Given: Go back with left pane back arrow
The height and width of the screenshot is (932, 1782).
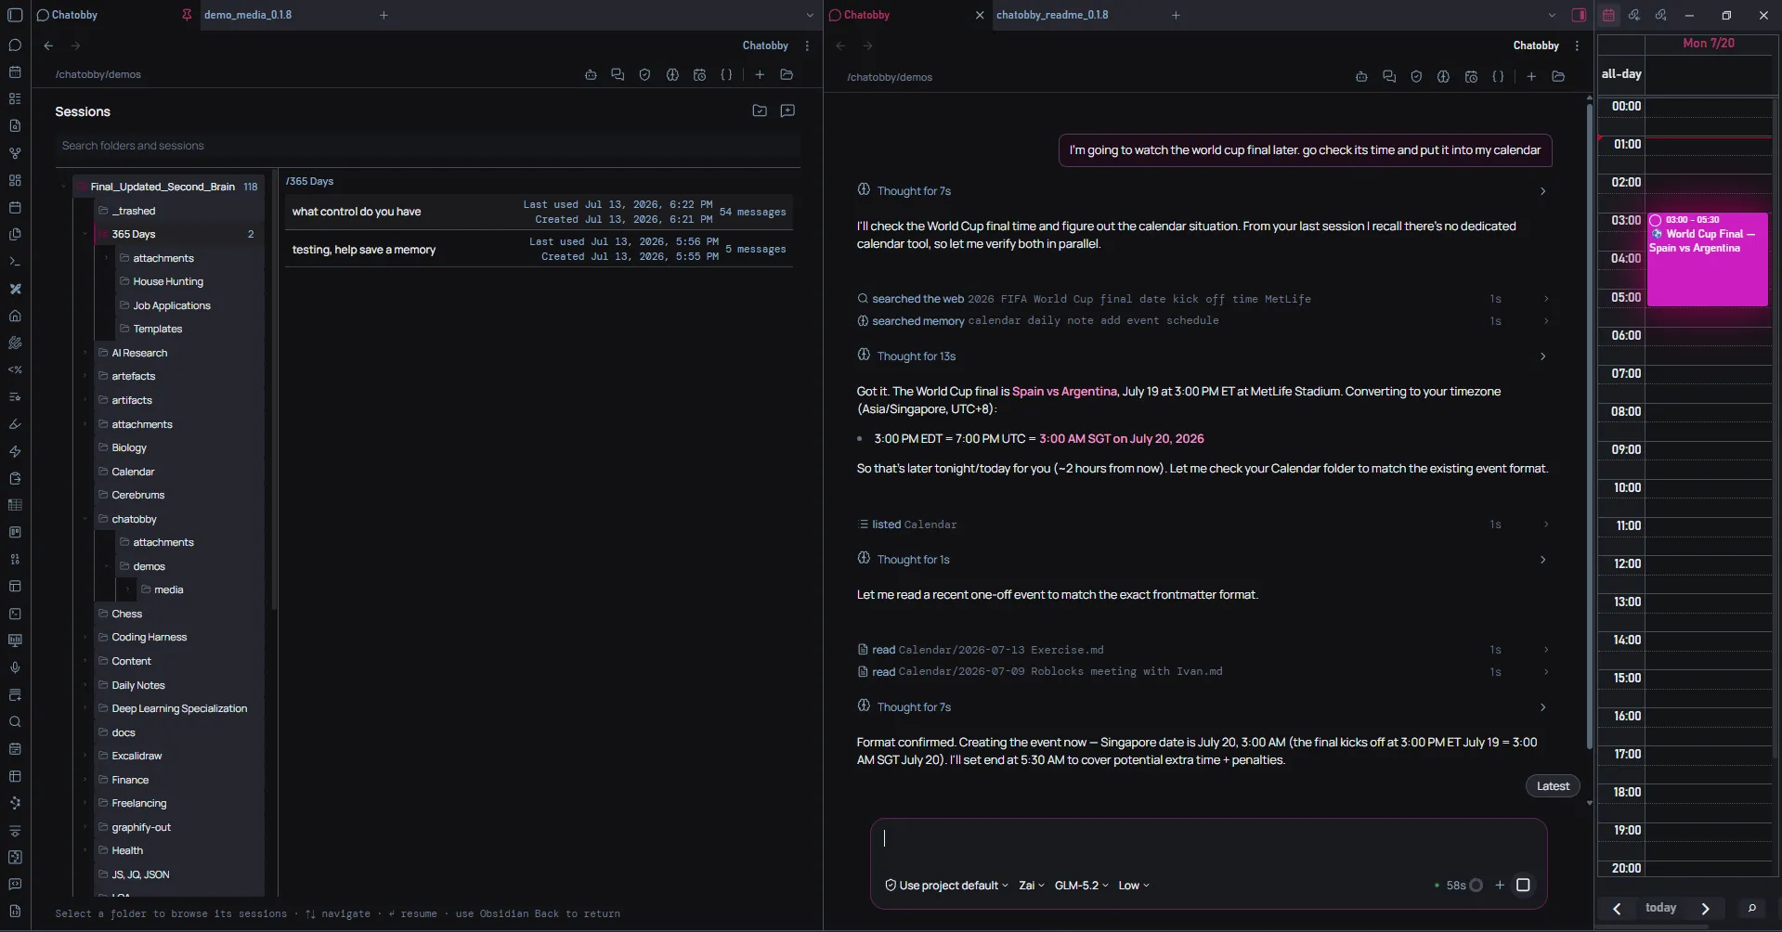Looking at the screenshot, I should [x=48, y=45].
